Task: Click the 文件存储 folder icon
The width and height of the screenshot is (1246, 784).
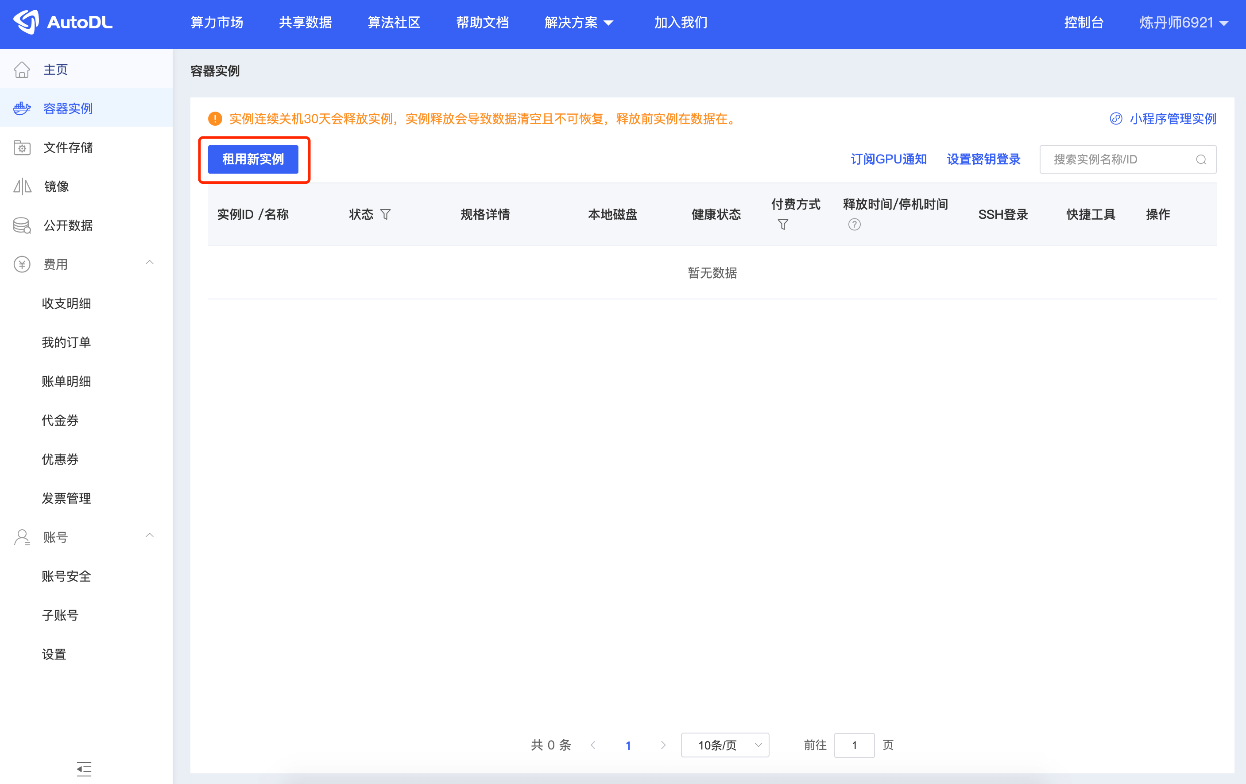Action: [22, 147]
